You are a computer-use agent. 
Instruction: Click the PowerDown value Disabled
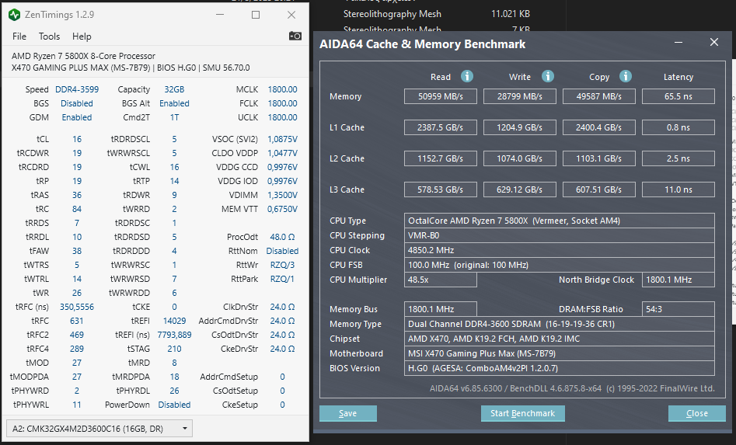point(174,405)
